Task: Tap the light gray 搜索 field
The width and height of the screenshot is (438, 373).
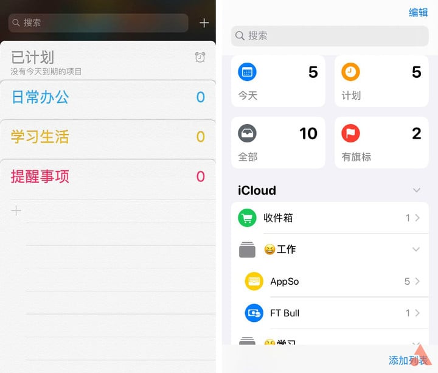Action: tap(330, 36)
